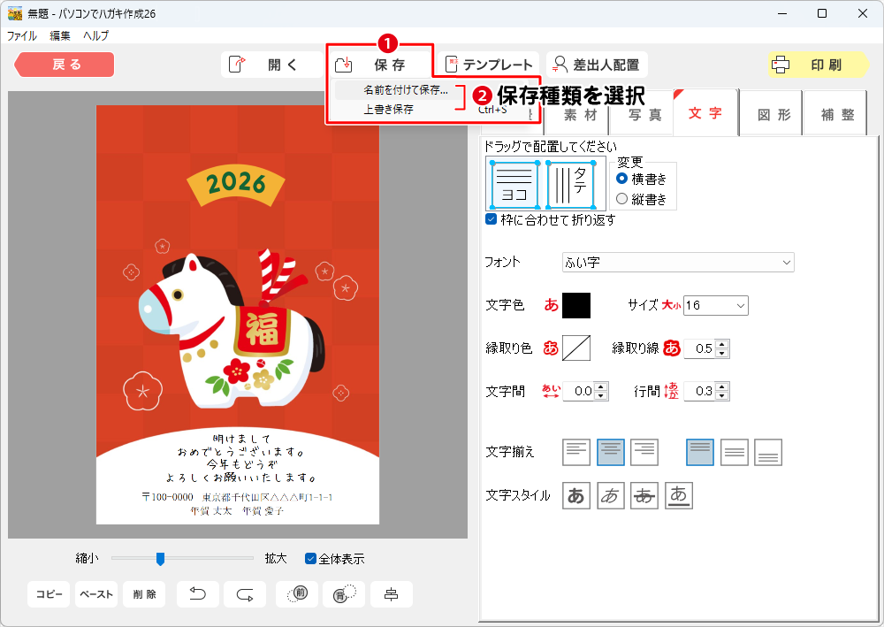Select the horizontal ヨコ text box icon
Screen dimensions: 884x627
(x=514, y=184)
